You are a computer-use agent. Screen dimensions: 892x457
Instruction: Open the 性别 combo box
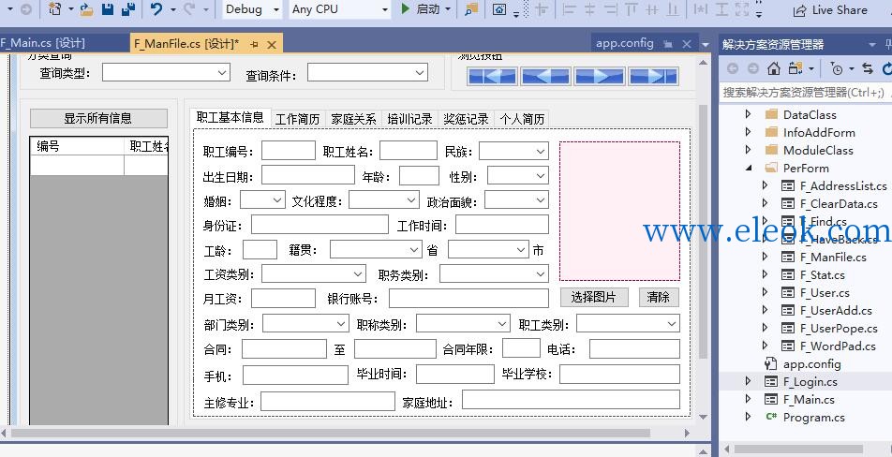541,176
